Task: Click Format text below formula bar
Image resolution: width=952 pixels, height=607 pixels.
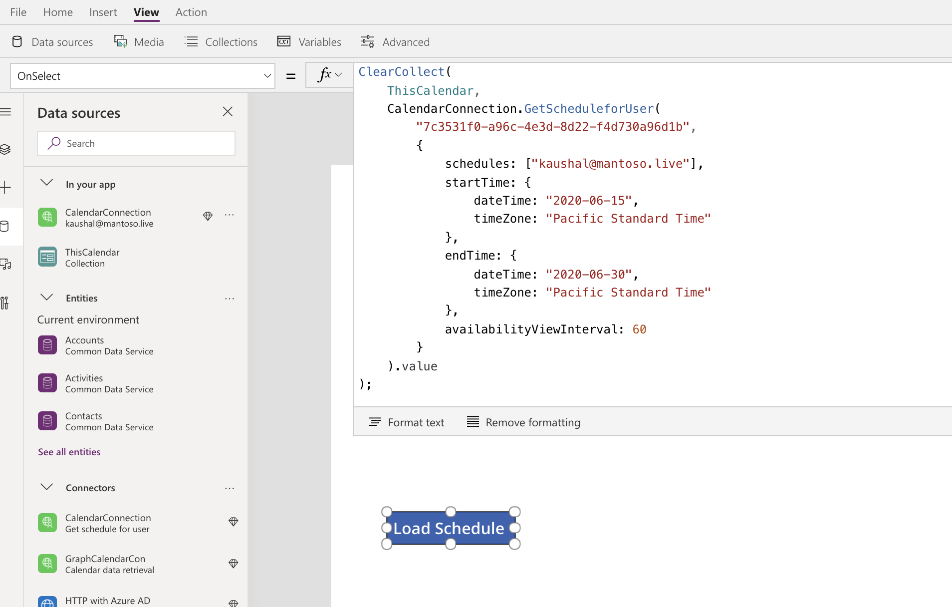Action: coord(406,422)
